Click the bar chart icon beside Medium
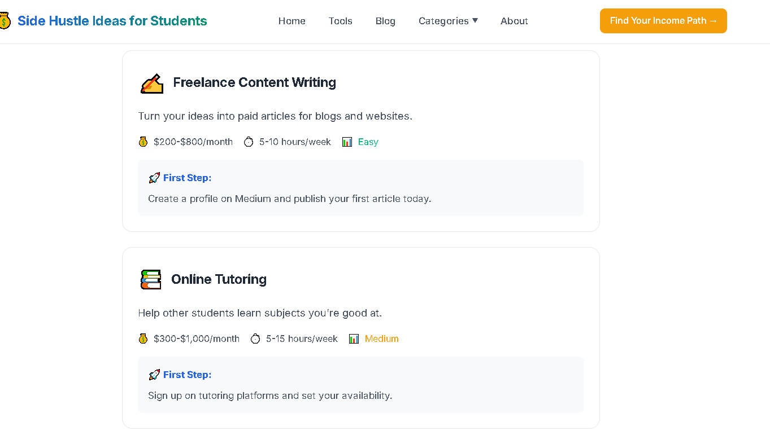 tap(354, 339)
